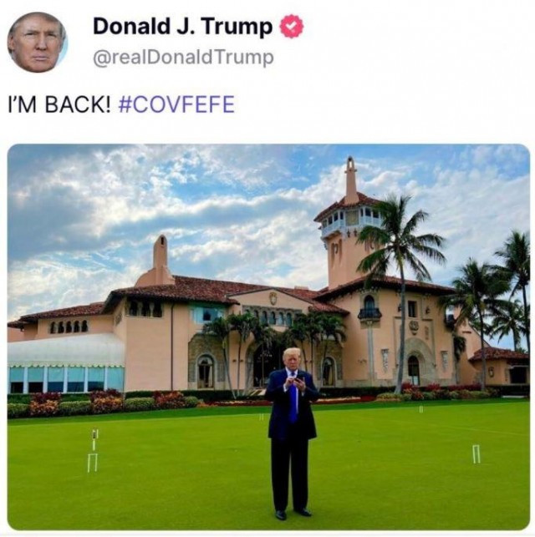The width and height of the screenshot is (535, 537).
Task: Click the small tiled-roof outbuilding at right
Action: point(499,367)
